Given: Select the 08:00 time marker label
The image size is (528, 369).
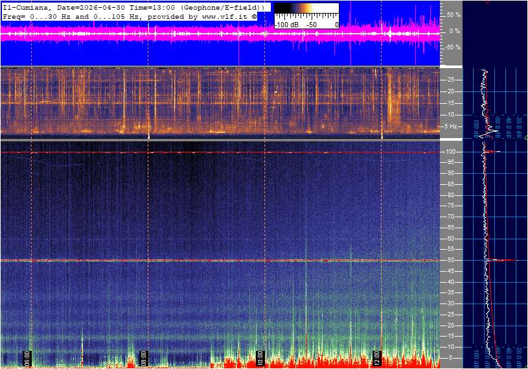Looking at the screenshot, I should pyautogui.click(x=144, y=358).
